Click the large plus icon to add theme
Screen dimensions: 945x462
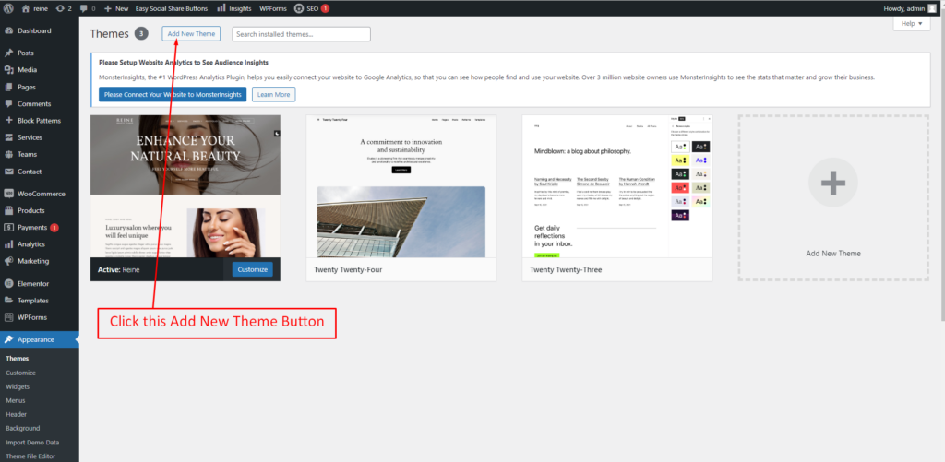click(x=833, y=183)
